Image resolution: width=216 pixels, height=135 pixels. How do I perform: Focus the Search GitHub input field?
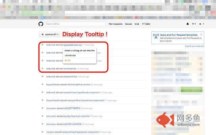click(75, 24)
